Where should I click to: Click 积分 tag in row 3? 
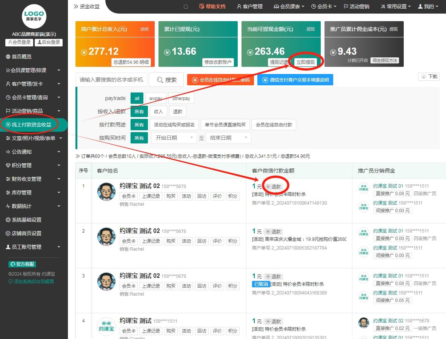[233, 286]
